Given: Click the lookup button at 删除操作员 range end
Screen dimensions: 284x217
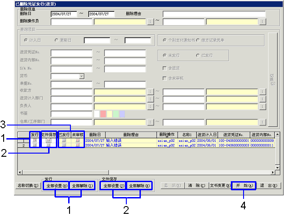Looking at the screenshot, I should [x=262, y=21].
